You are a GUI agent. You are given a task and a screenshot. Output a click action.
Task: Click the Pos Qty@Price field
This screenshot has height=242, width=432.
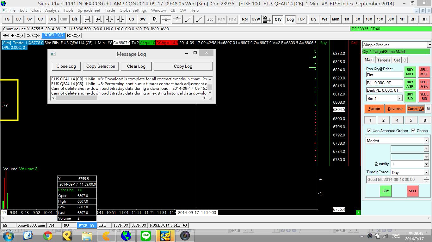(x=384, y=75)
